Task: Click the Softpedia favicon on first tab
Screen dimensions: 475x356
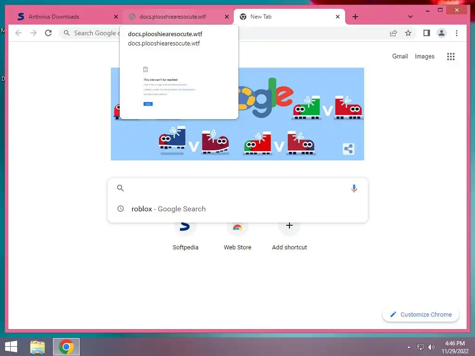Action: point(20,17)
